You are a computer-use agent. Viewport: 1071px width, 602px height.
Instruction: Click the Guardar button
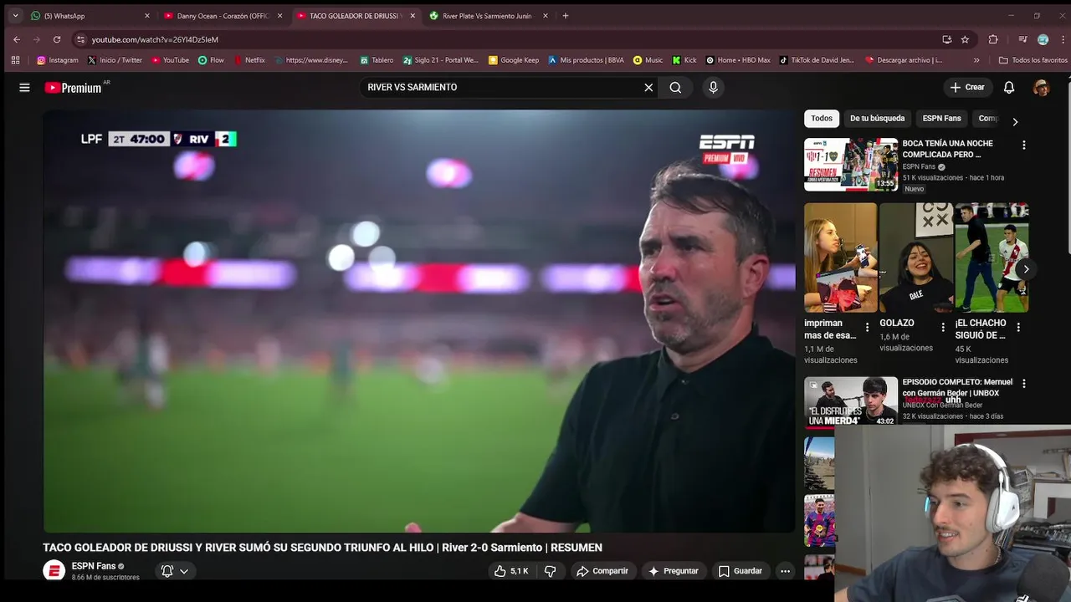coord(740,571)
